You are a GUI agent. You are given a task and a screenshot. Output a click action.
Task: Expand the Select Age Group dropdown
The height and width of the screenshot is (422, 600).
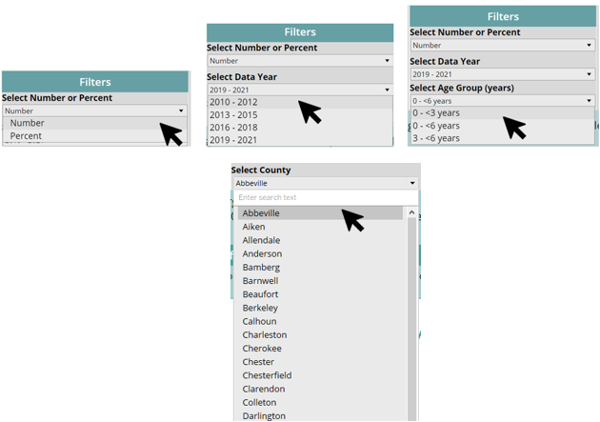tap(502, 100)
